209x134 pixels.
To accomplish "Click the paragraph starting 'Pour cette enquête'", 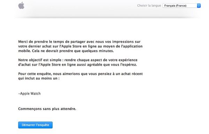I will pyautogui.click(x=80, y=76).
